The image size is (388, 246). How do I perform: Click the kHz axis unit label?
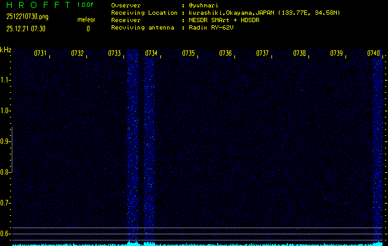tap(6, 50)
